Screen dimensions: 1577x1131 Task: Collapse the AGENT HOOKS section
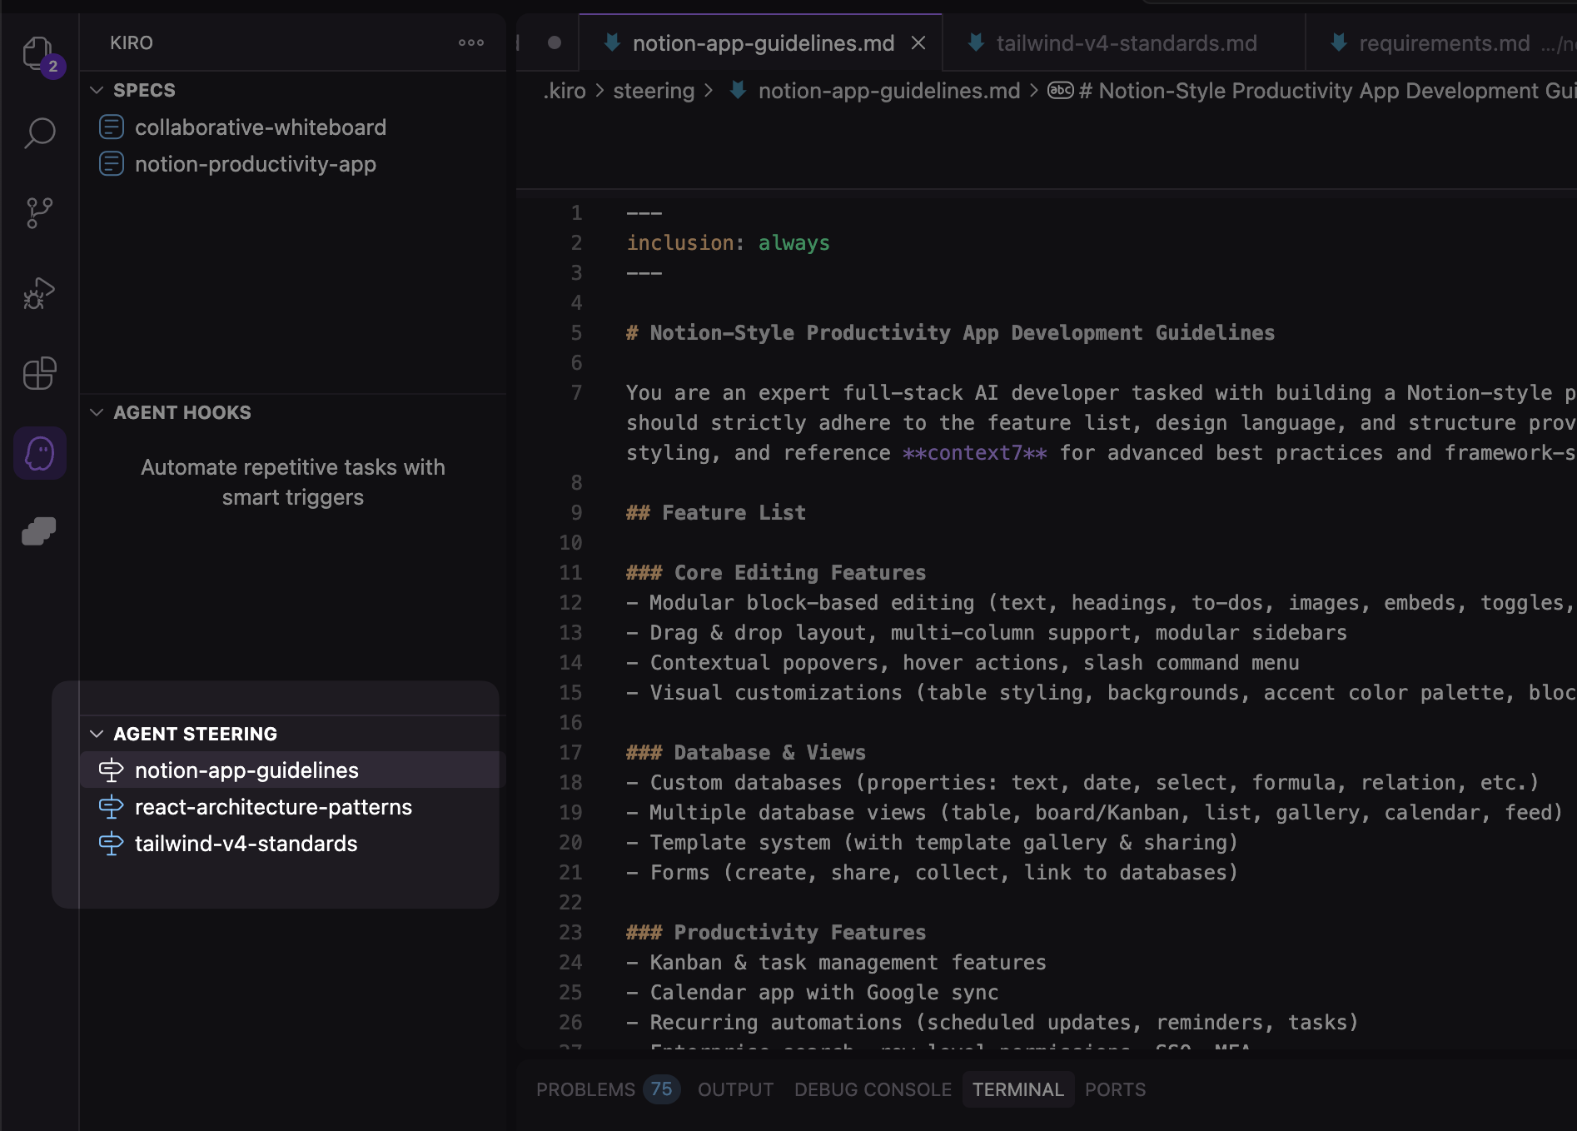(x=96, y=412)
